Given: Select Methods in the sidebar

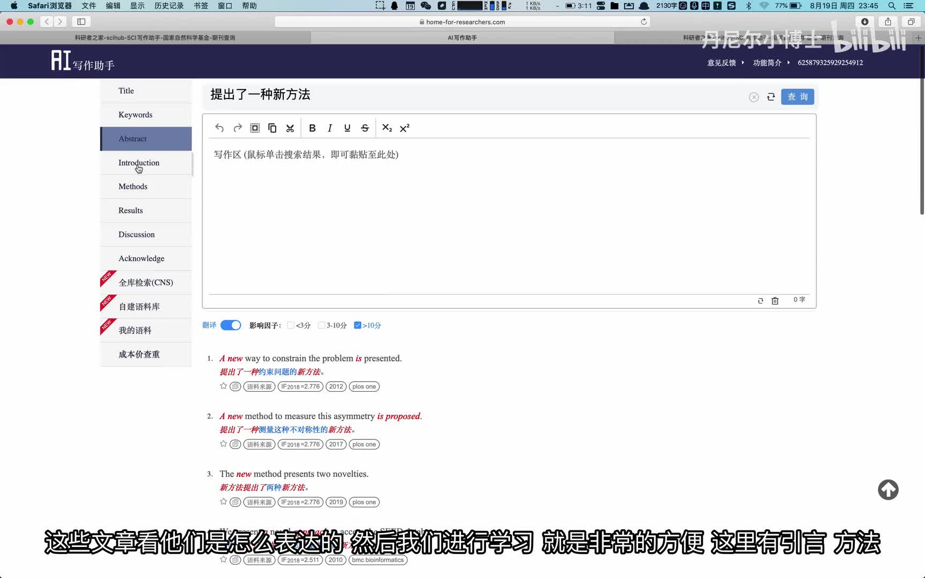Looking at the screenshot, I should [x=133, y=186].
